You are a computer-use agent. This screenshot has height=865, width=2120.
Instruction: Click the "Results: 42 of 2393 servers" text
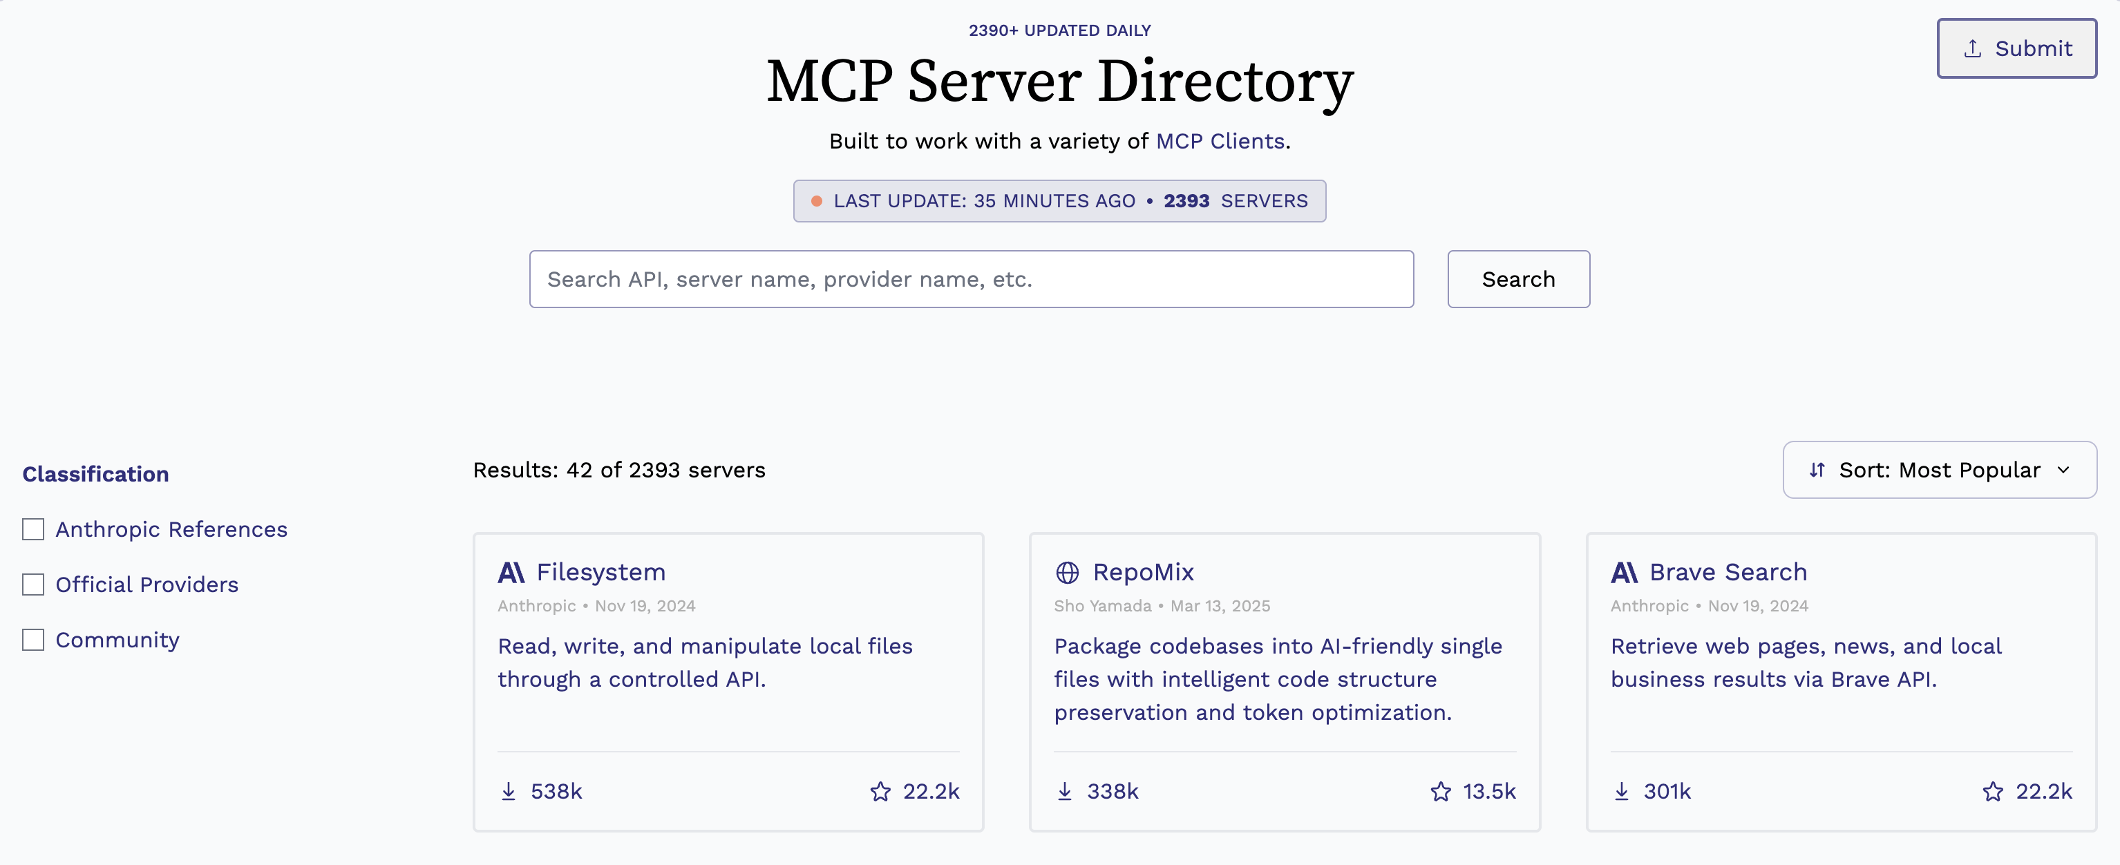click(619, 470)
